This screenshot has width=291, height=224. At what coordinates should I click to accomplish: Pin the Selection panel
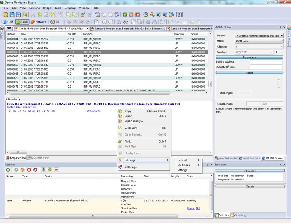tap(280, 165)
